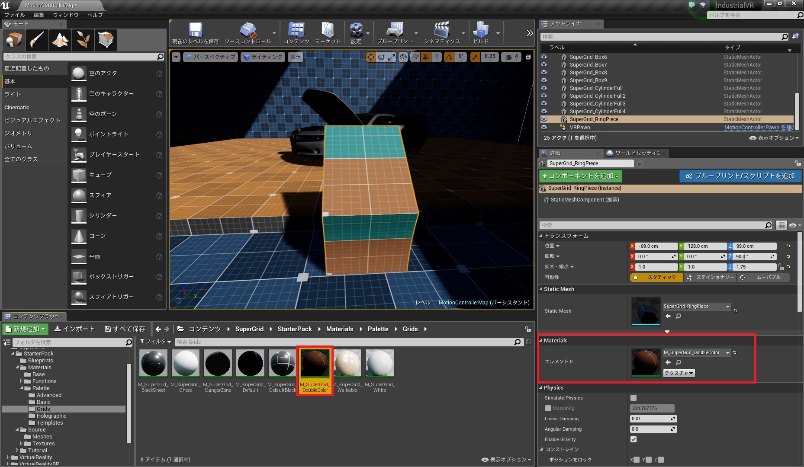The image size is (804, 467).
Task: Open the MotionControllerPawn edit link
Action: point(759,127)
